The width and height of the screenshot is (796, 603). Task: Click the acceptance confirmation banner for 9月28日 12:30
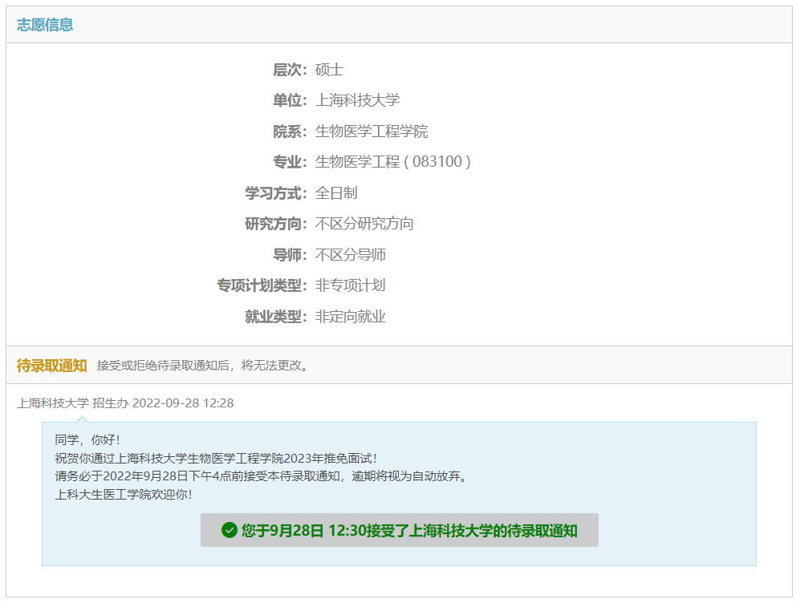pyautogui.click(x=399, y=530)
